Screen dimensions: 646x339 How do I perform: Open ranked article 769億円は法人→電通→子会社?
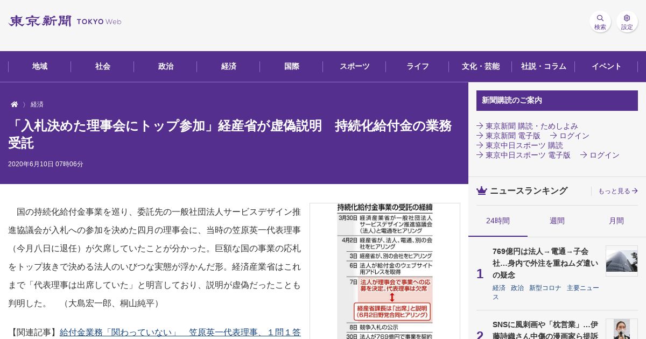(x=545, y=263)
